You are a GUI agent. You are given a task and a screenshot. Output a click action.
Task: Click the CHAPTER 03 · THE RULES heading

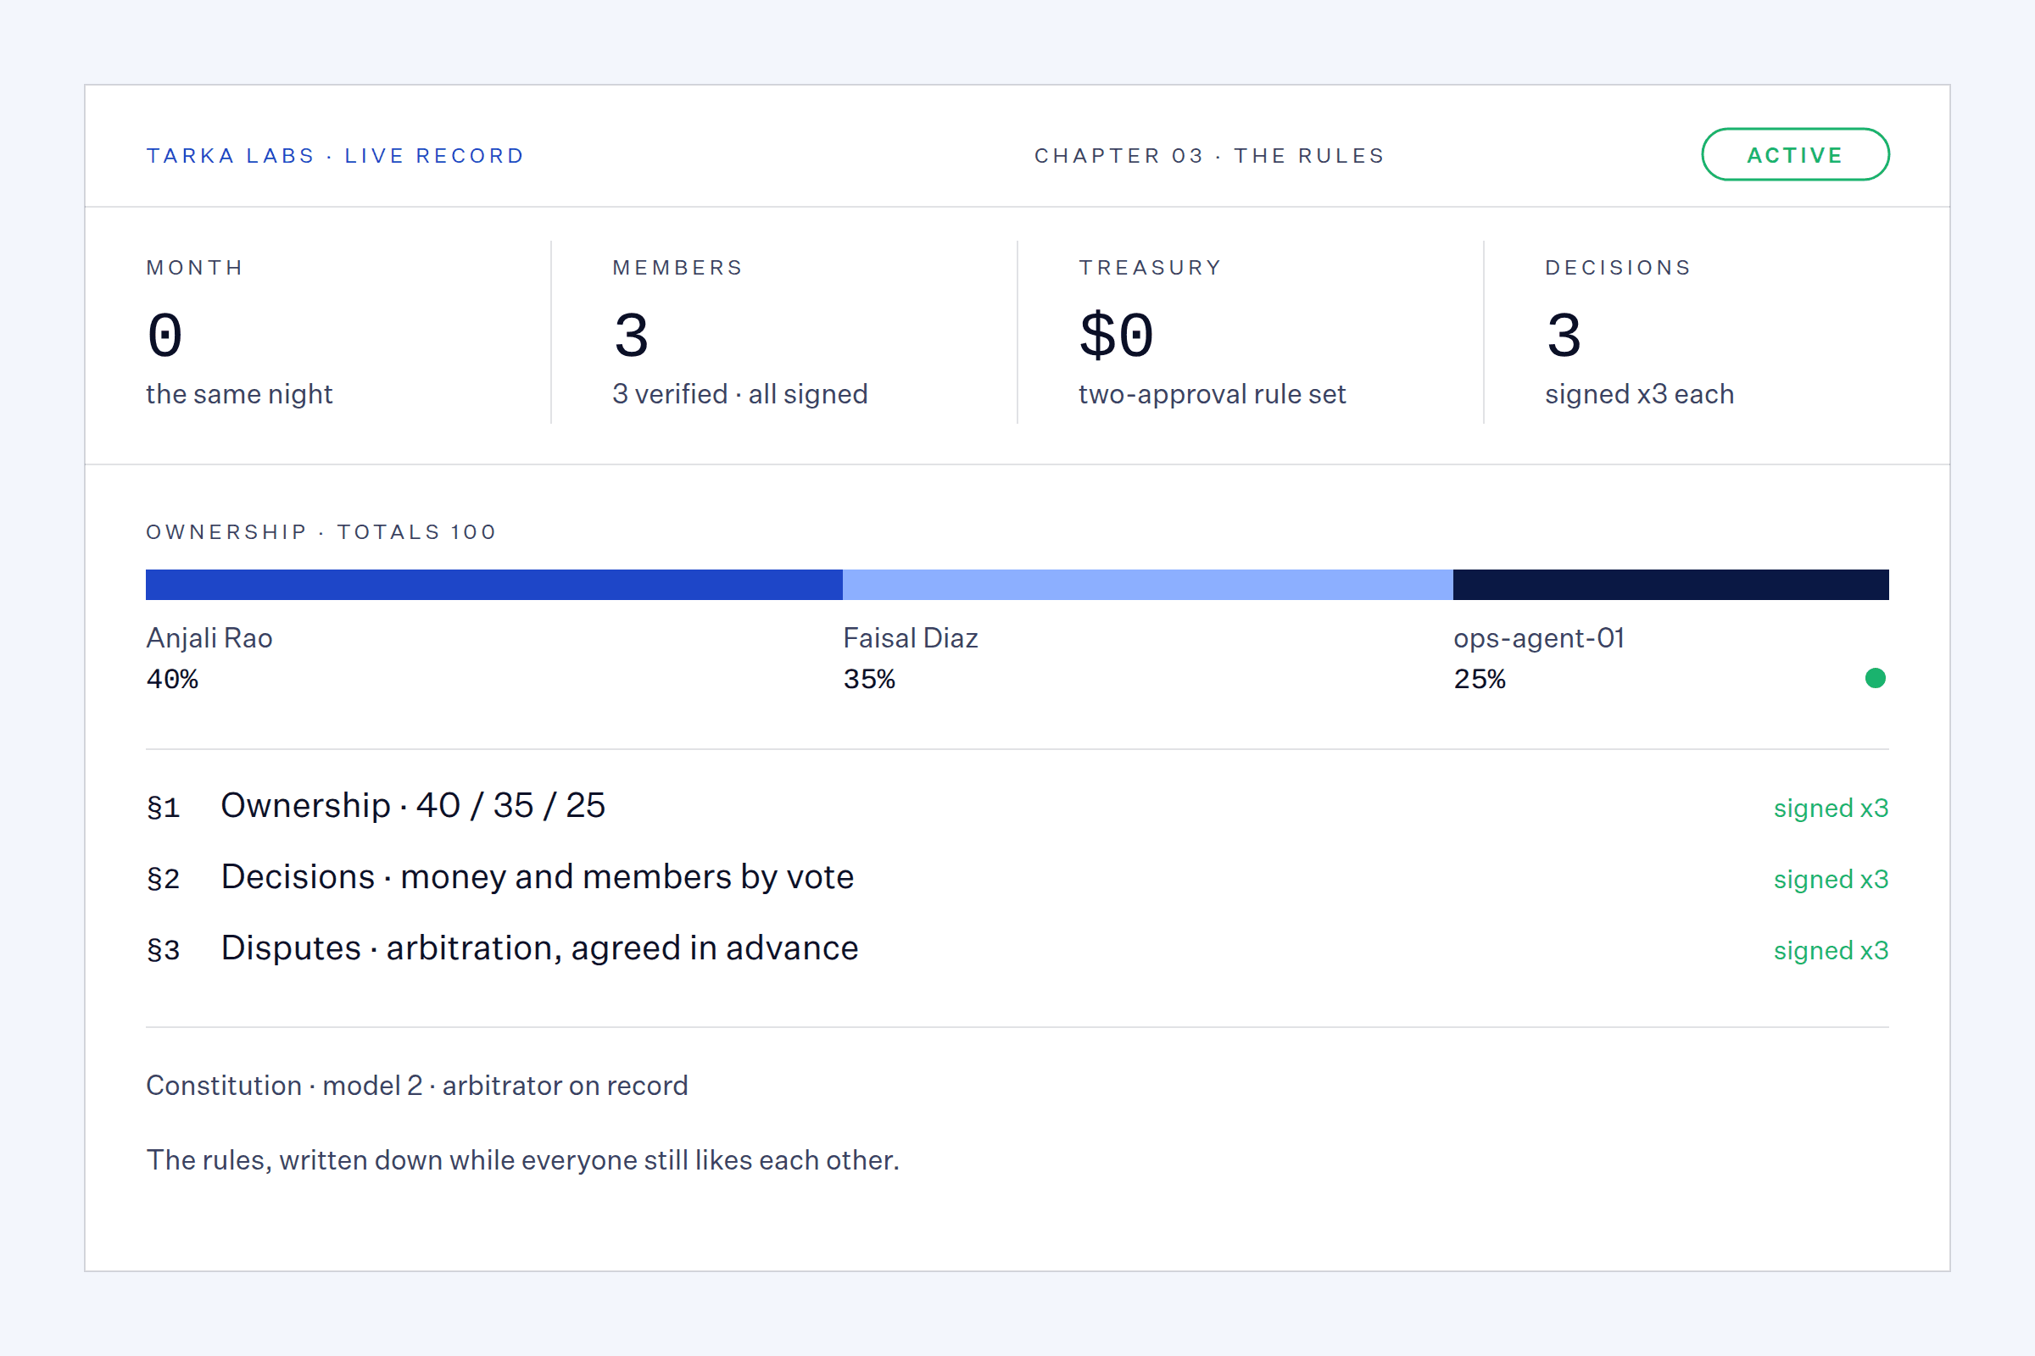pyautogui.click(x=1210, y=156)
